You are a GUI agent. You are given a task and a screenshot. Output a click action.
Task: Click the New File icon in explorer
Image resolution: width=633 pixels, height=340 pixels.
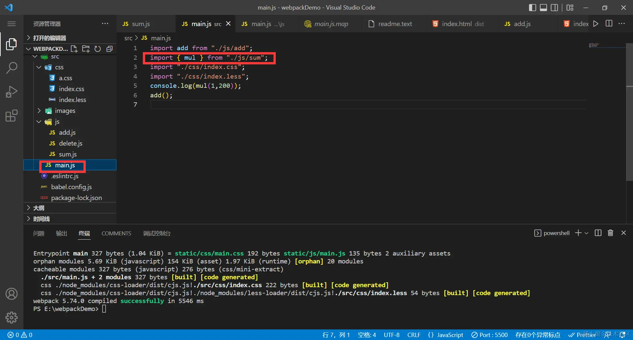pyautogui.click(x=74, y=49)
